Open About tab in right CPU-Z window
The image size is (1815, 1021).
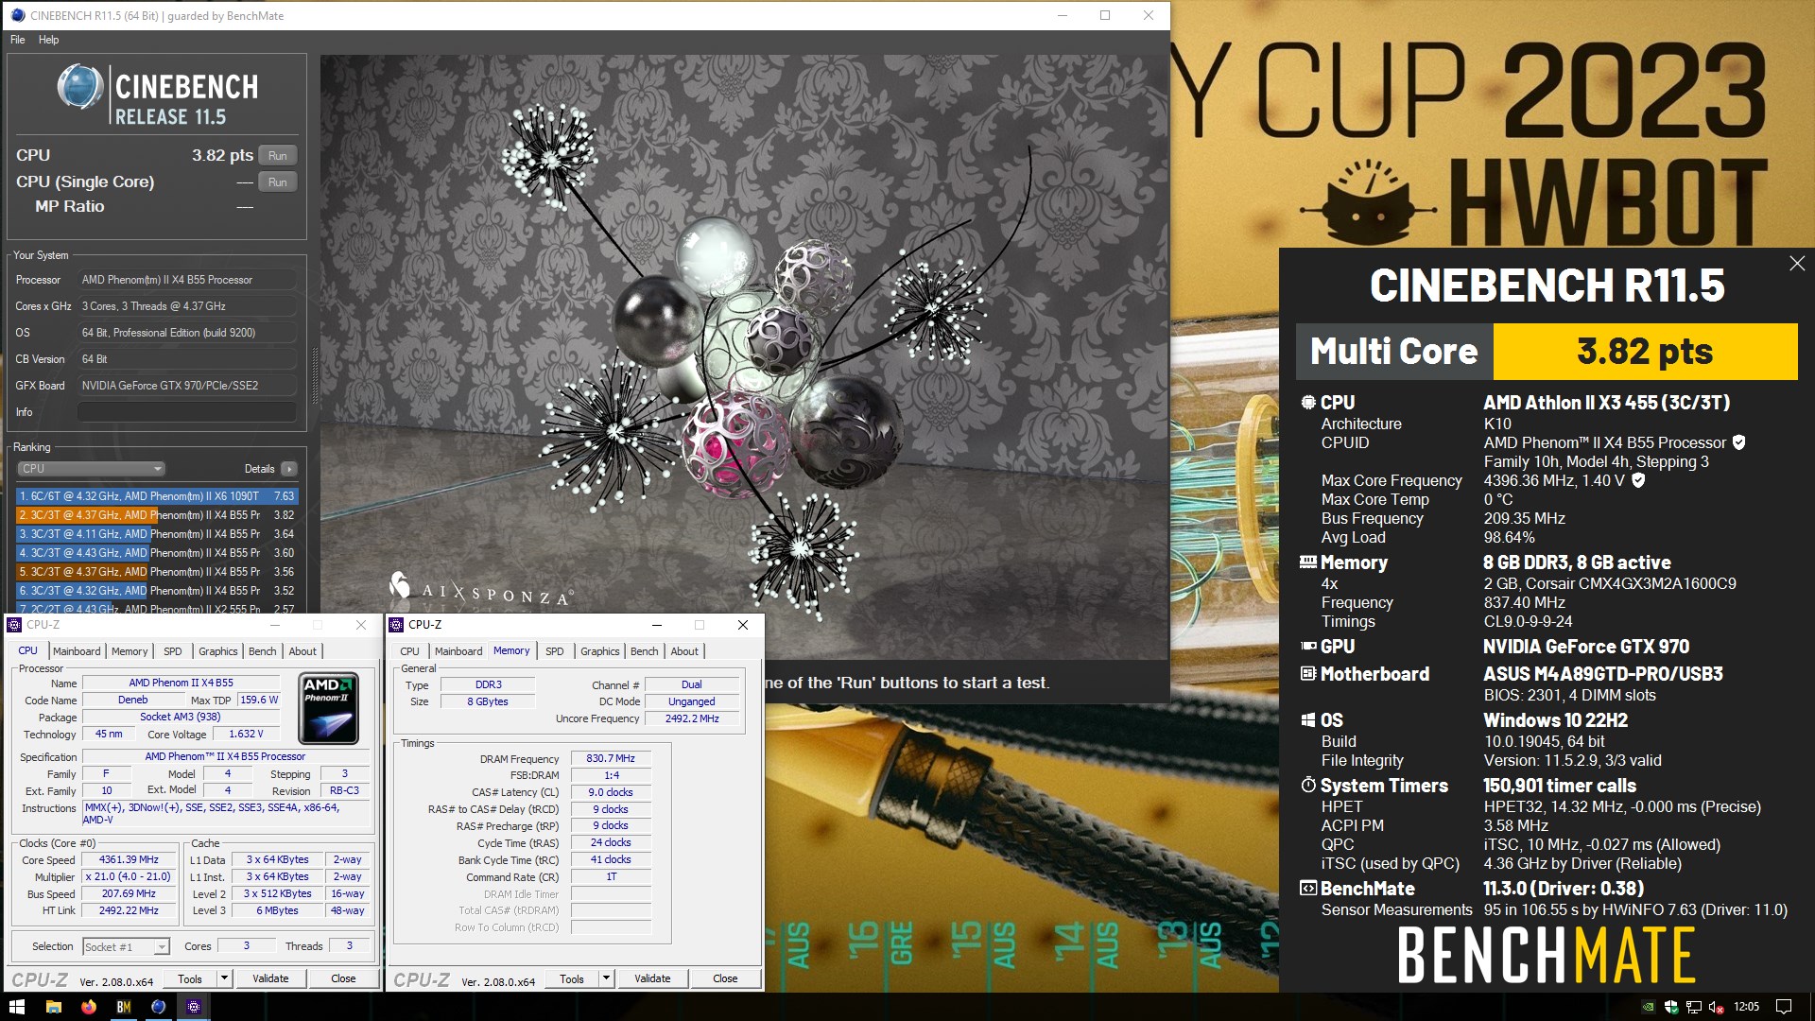coord(684,651)
